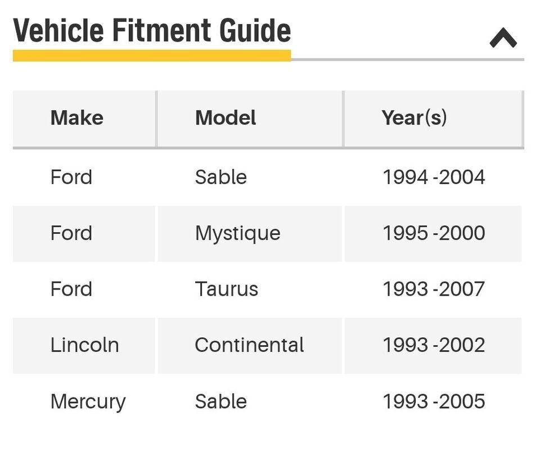Image resolution: width=540 pixels, height=461 pixels.
Task: Select the Taurus model cell
Action: point(227,289)
